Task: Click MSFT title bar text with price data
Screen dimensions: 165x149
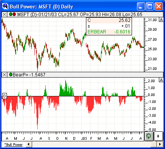Action: [80, 15]
